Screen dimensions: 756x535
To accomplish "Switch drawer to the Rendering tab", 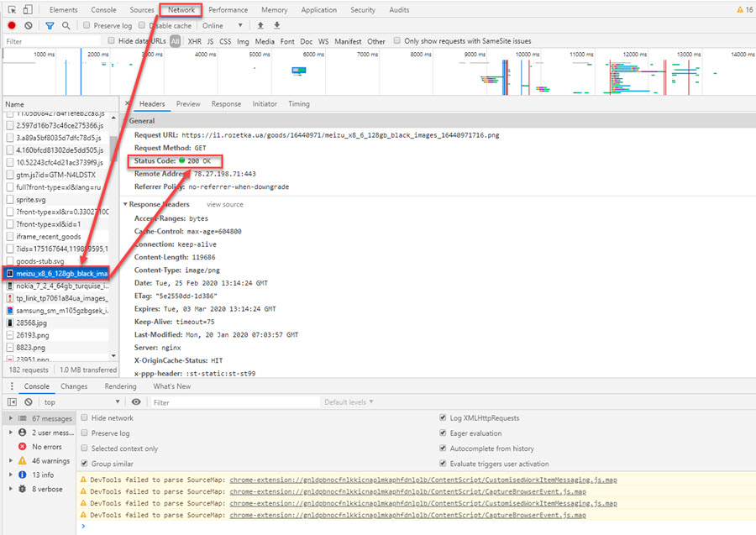I will point(120,386).
